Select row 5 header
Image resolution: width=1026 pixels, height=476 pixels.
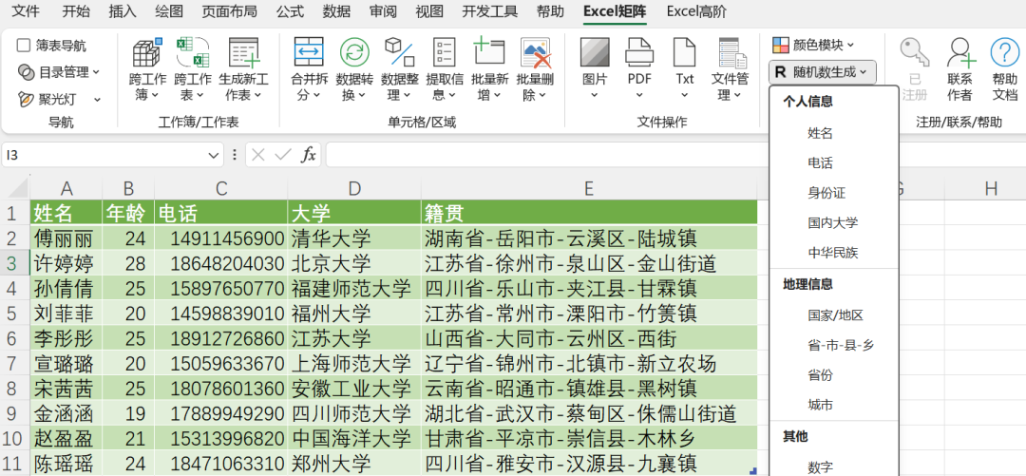click(14, 314)
